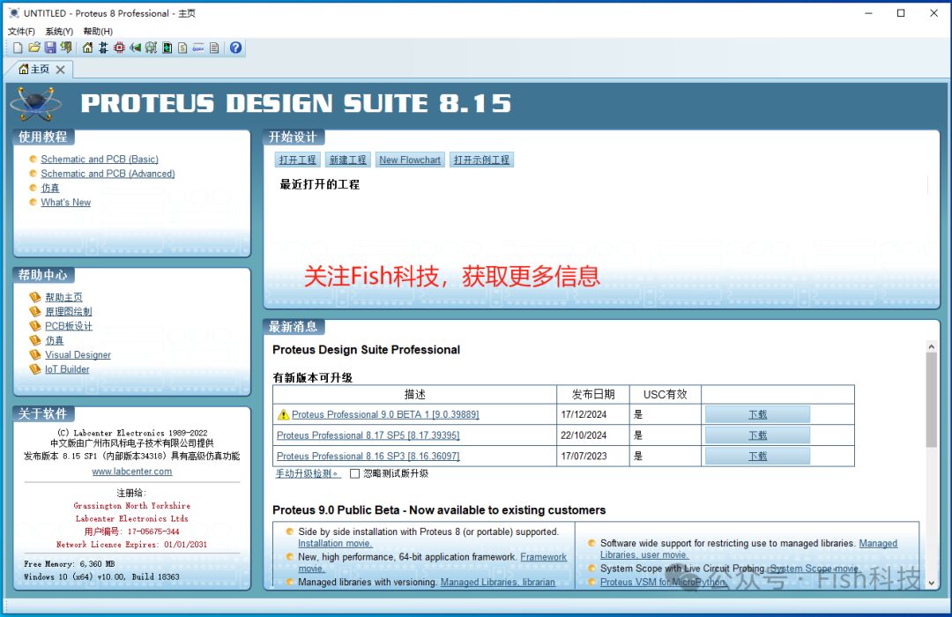Open Proteus Professional 8.16 SP3 link

[x=368, y=456]
